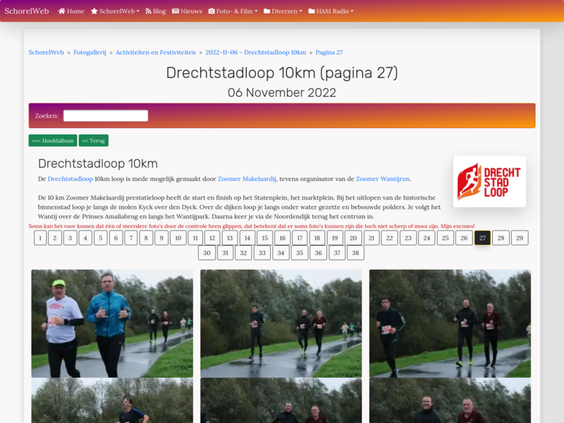Go to gallery page 38
The width and height of the screenshot is (564, 423).
pyautogui.click(x=355, y=252)
